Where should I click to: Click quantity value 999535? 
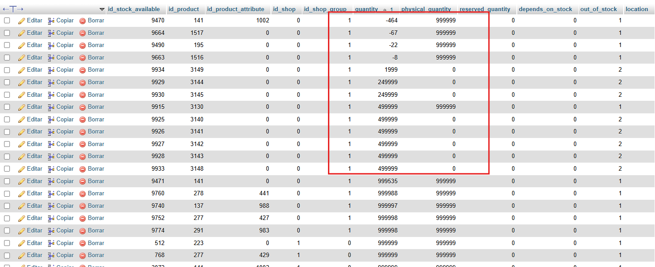pyautogui.click(x=388, y=181)
